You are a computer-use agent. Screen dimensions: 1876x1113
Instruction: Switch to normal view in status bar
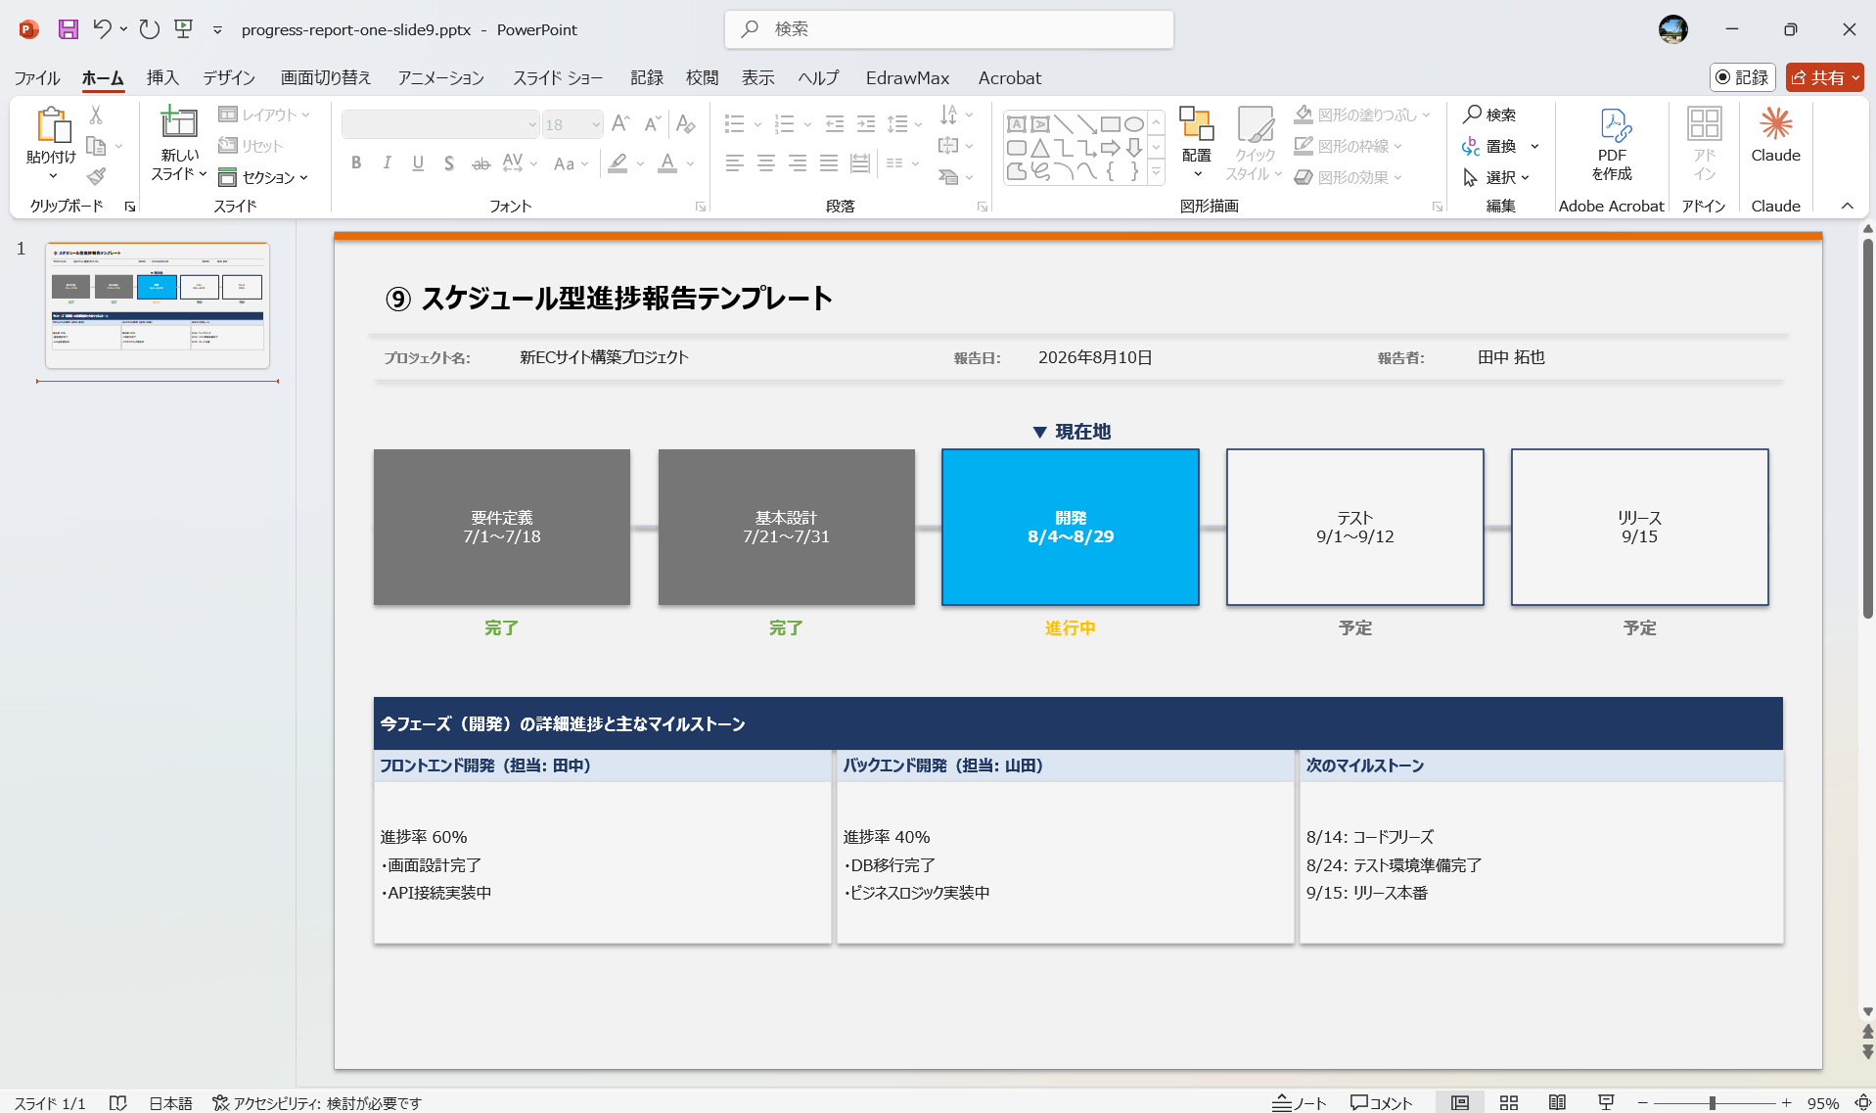click(x=1460, y=1102)
